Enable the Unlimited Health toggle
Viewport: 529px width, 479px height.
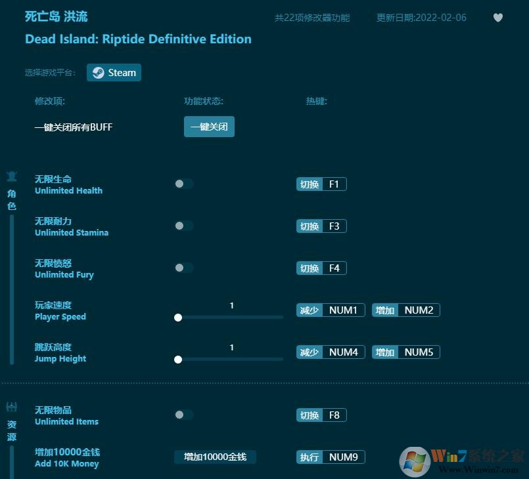184,184
